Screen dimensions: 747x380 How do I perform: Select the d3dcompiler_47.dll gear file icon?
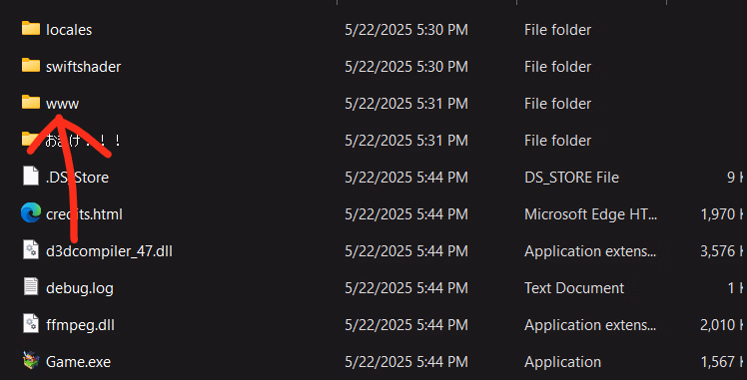point(31,250)
